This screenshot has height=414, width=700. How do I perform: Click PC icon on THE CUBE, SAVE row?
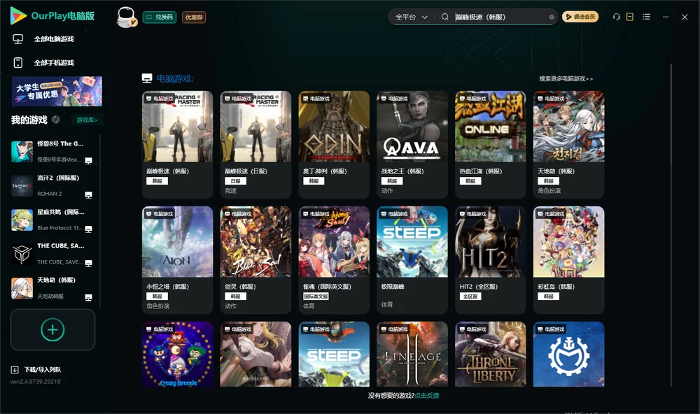pos(89,263)
